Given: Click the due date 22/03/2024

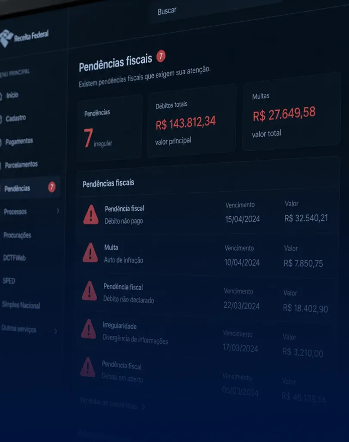Looking at the screenshot, I should (x=241, y=306).
